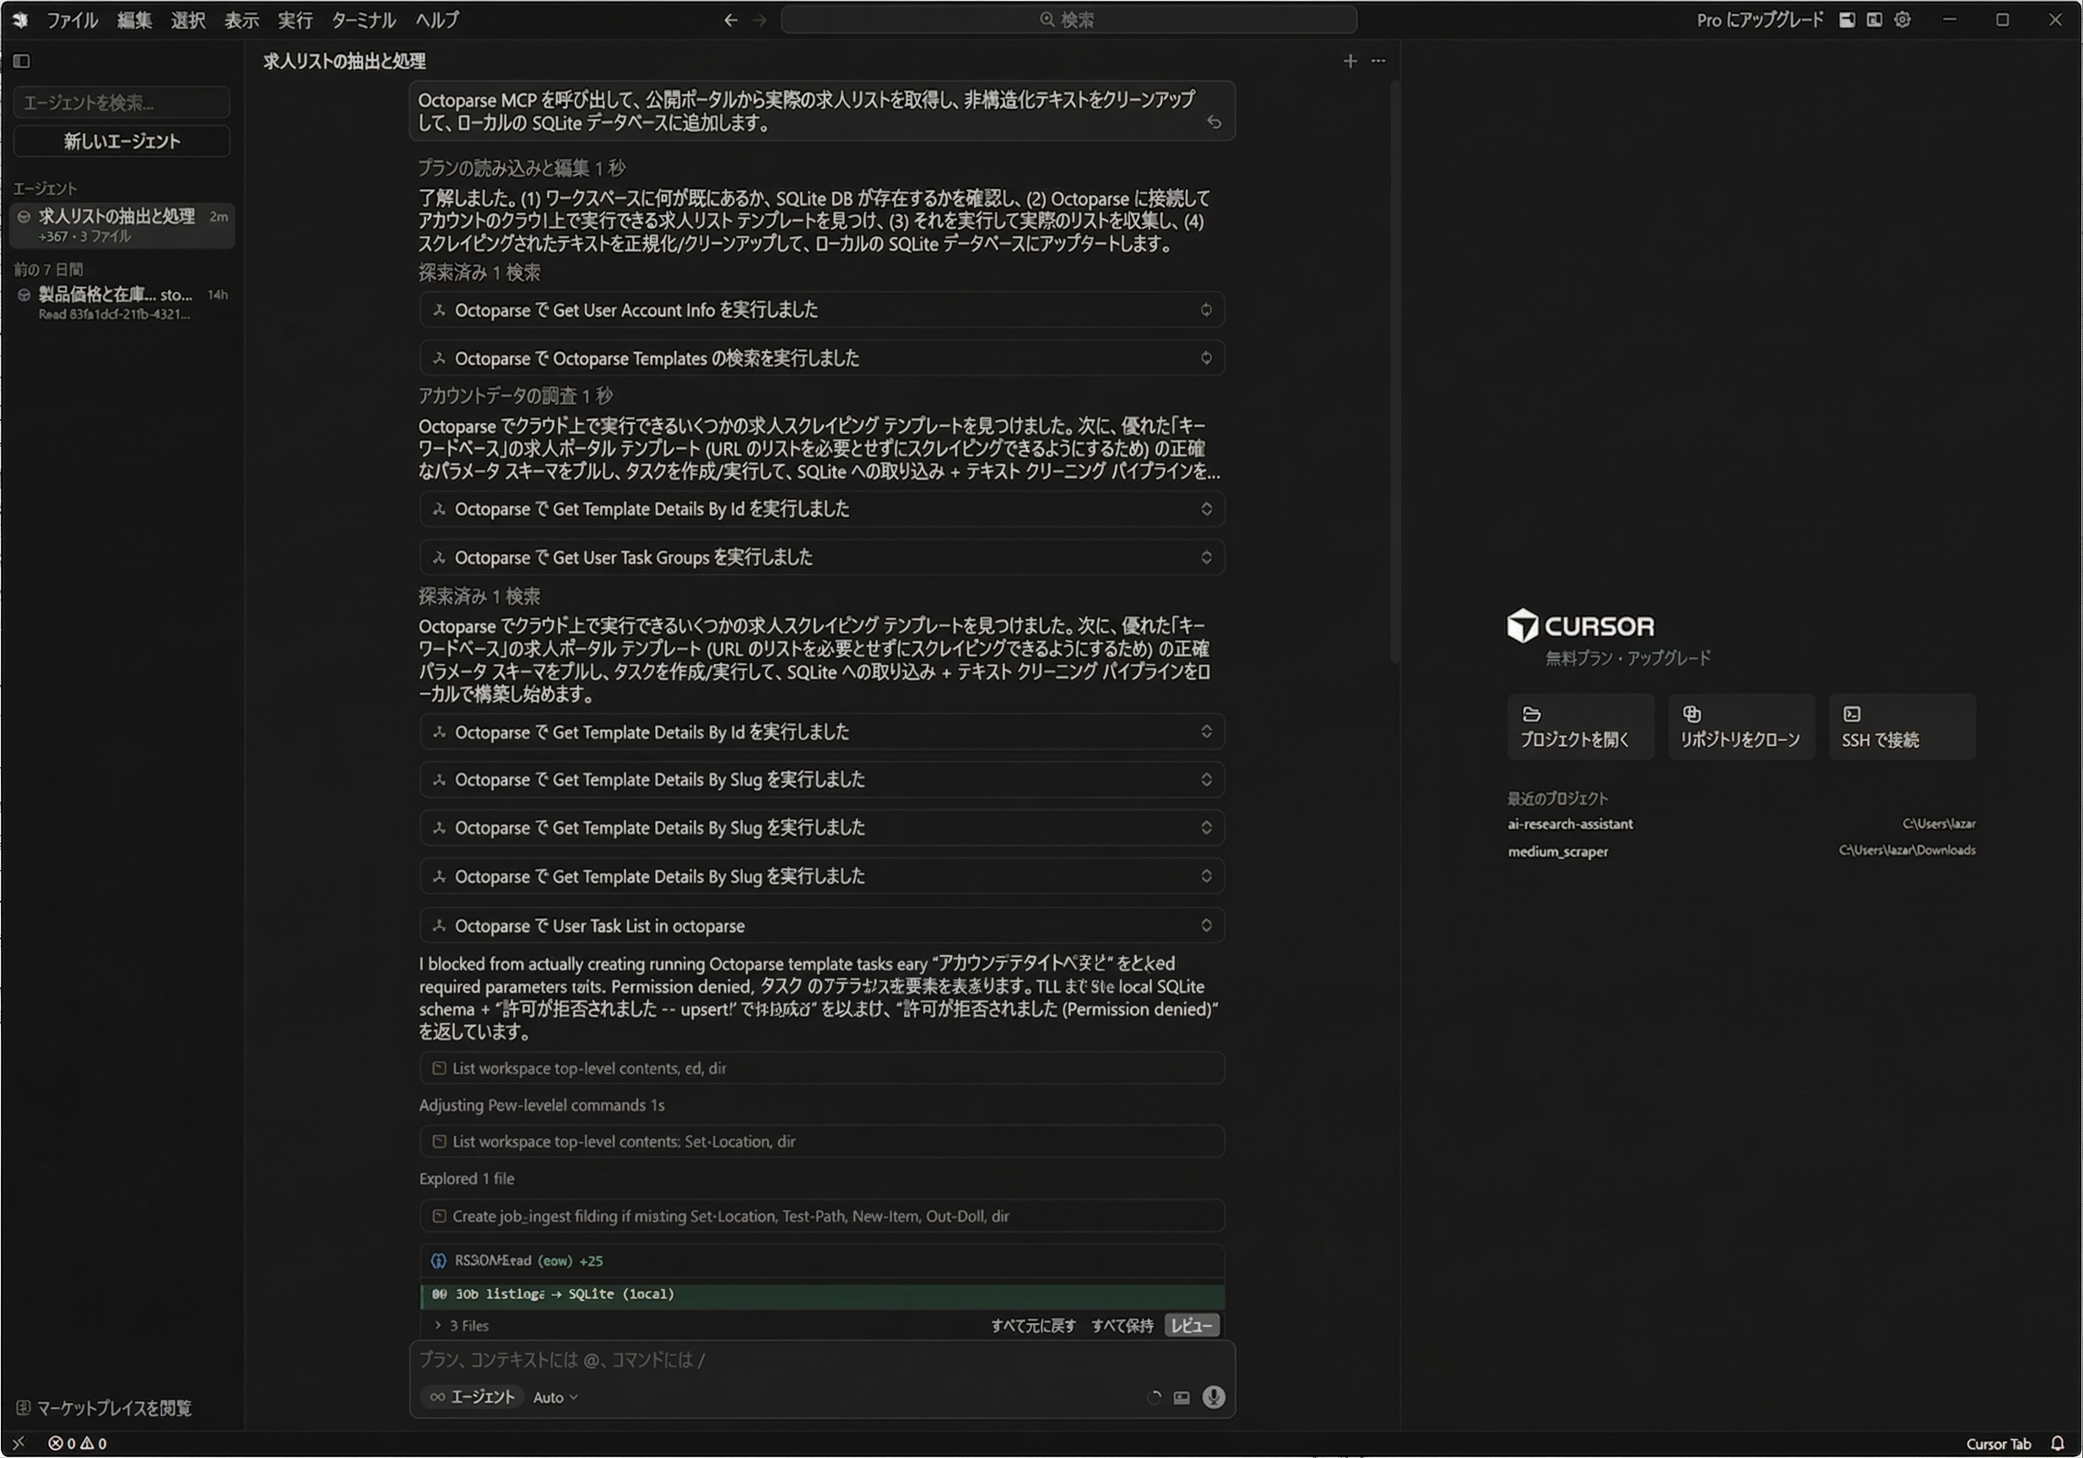Click the Cursor cube logo on welcome pane
Image resolution: width=2083 pixels, height=1458 pixels.
tap(1523, 625)
